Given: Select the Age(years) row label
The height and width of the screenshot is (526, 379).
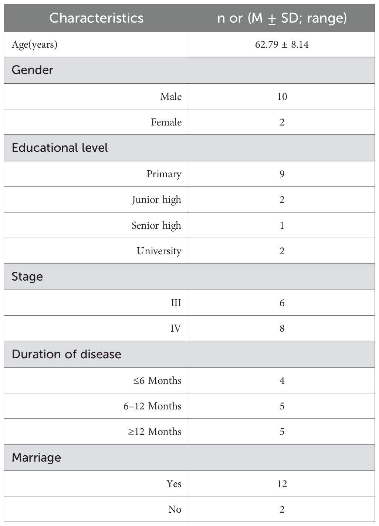Looking at the screenshot, I should pos(34,45).
